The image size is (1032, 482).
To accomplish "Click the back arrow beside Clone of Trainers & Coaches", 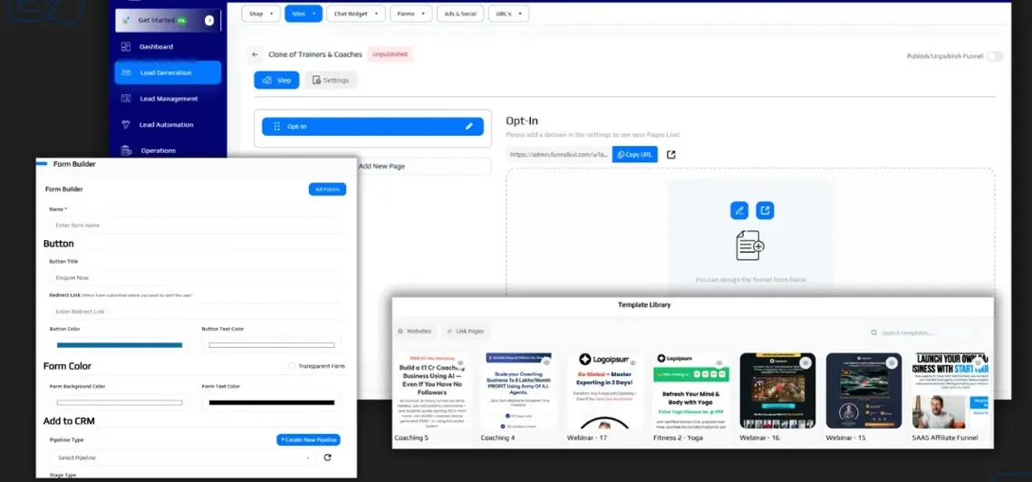I will (256, 54).
